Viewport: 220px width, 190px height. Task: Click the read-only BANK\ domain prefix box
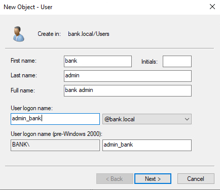(55, 145)
